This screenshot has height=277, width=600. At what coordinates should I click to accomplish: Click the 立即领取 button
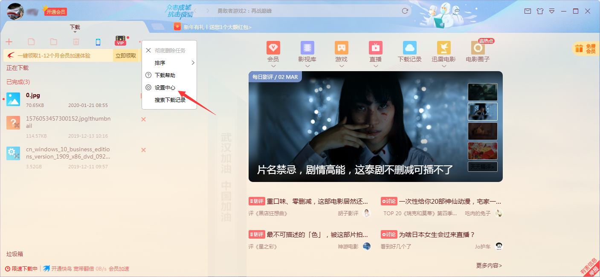point(126,55)
